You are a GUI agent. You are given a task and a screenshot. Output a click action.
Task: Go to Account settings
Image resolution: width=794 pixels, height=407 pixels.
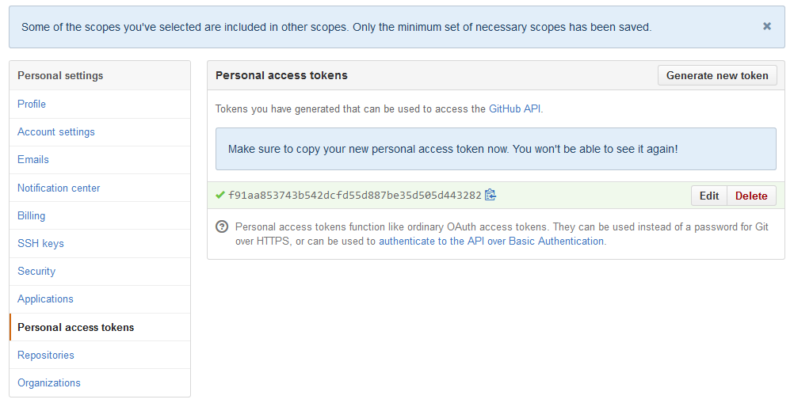tap(56, 131)
